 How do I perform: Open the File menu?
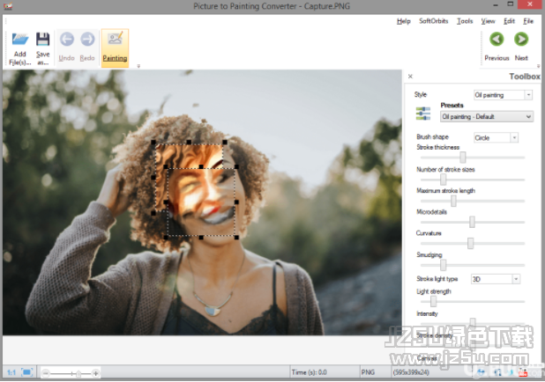click(x=528, y=21)
